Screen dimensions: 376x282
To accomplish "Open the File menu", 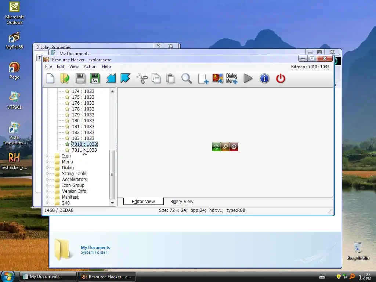I will tap(48, 66).
